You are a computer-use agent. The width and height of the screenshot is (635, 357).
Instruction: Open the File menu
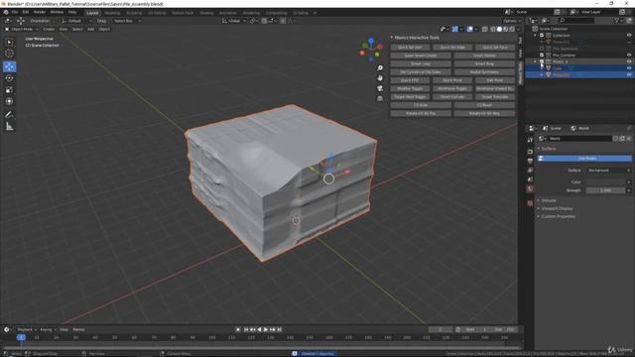click(x=15, y=12)
